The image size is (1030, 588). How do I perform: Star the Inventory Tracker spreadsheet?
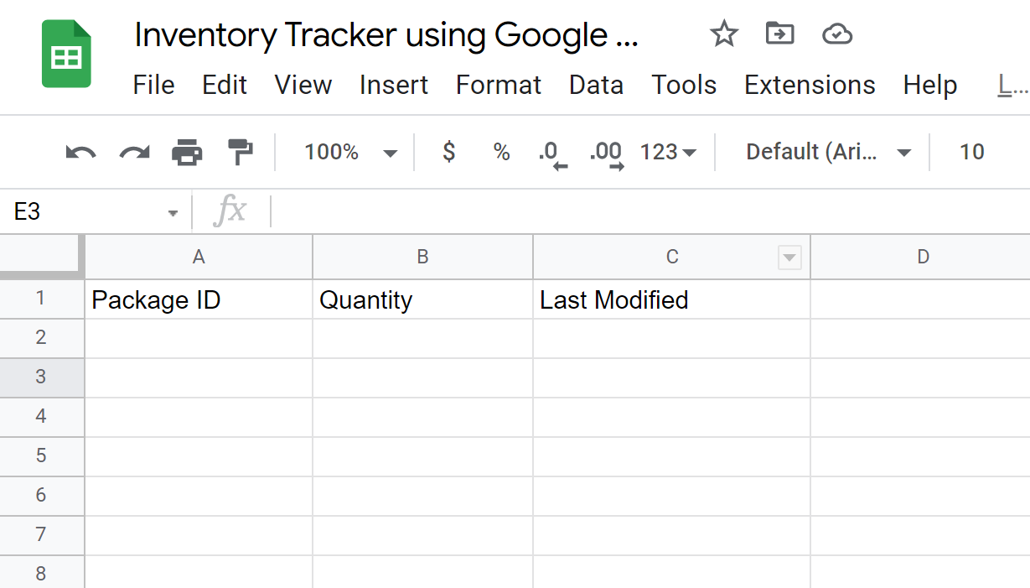pyautogui.click(x=722, y=34)
